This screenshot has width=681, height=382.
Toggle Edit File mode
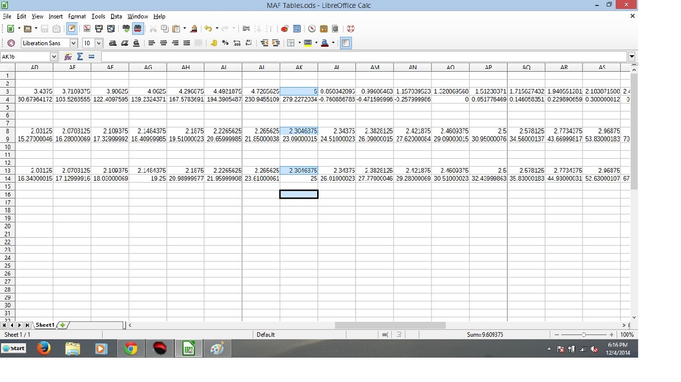pos(72,29)
